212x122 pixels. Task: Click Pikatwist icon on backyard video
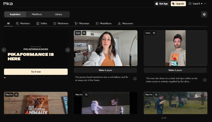[x=156, y=94]
